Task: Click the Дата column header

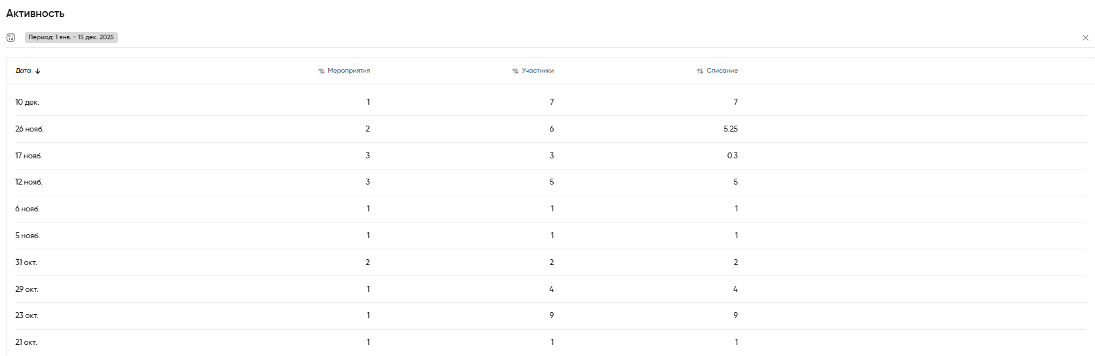Action: tap(23, 71)
